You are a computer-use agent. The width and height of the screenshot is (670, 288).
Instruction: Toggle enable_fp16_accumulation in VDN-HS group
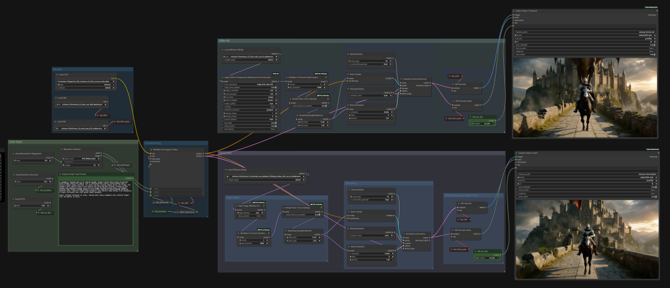(310, 106)
